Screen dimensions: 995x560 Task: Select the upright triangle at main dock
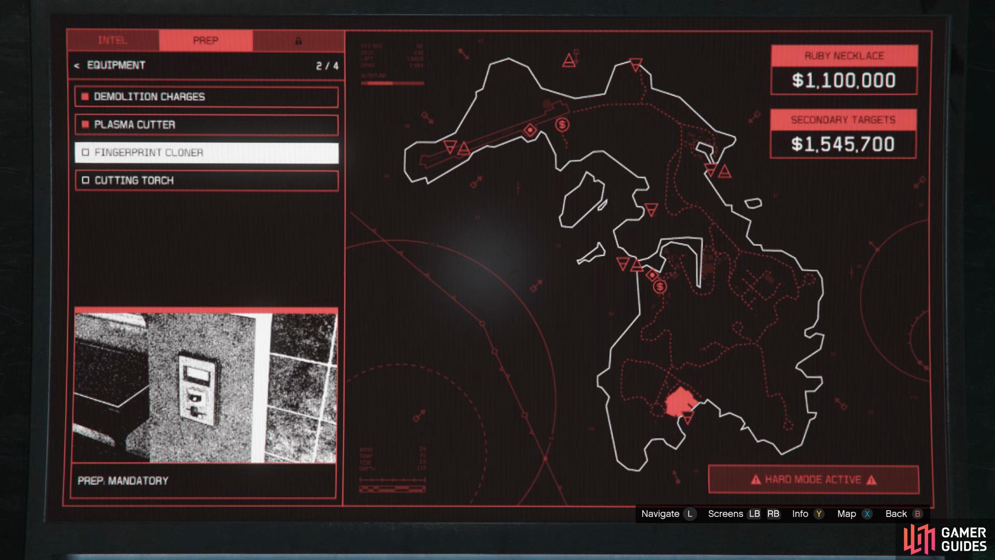(636, 266)
